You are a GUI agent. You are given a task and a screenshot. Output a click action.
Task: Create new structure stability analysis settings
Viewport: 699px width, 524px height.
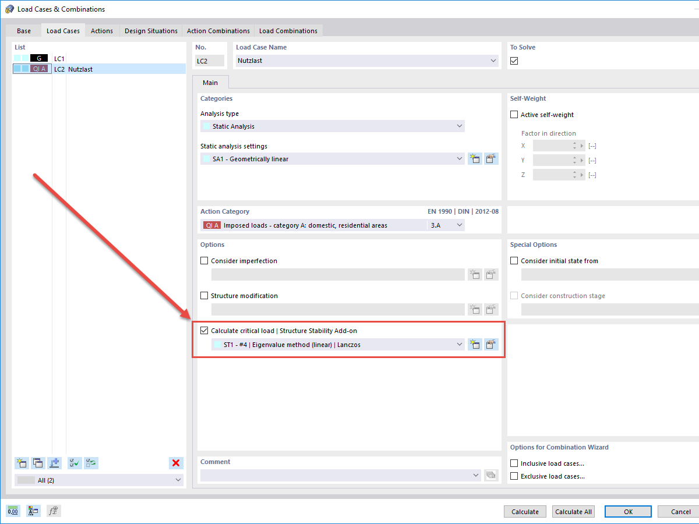(475, 344)
